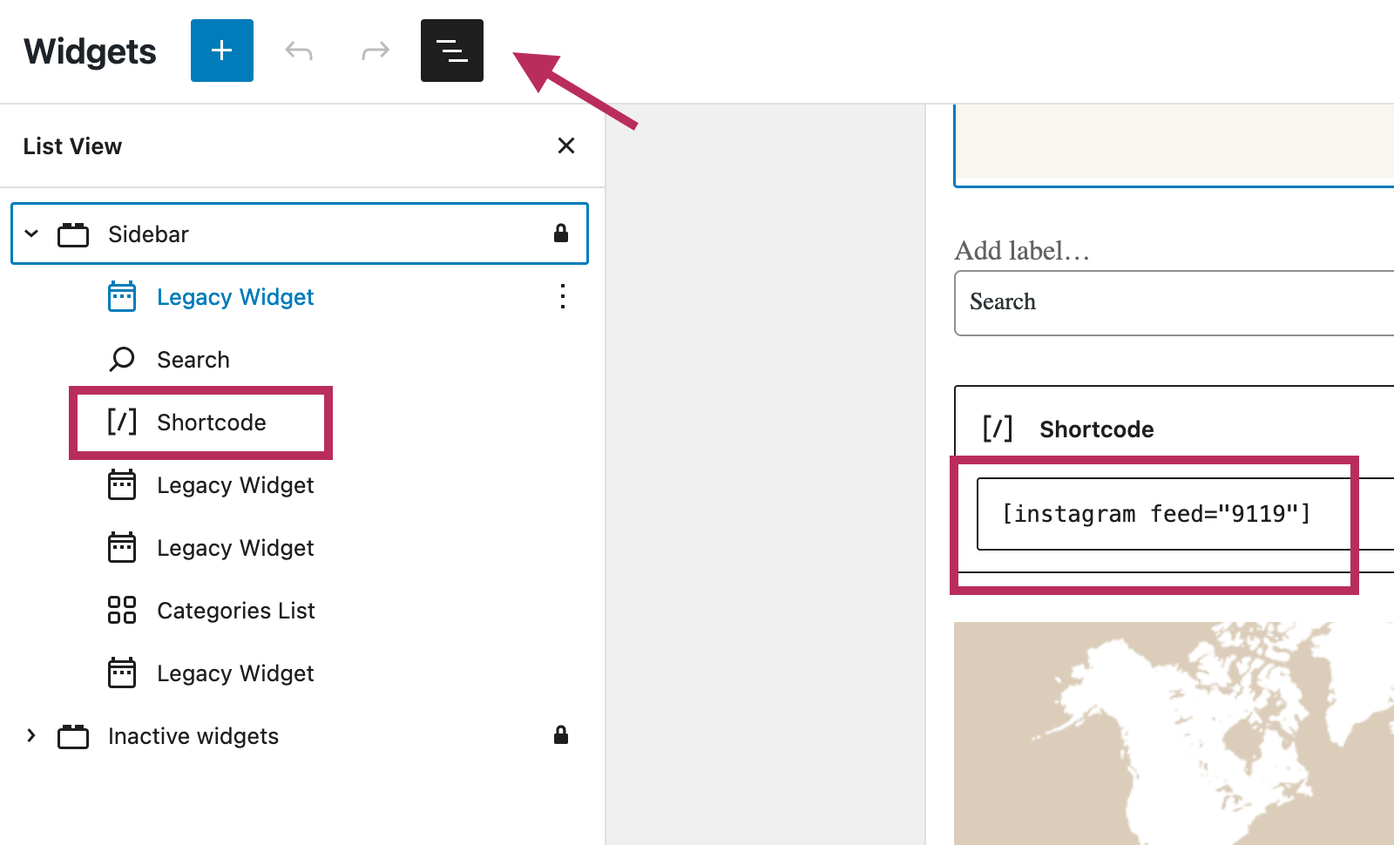Open options menu for first Legacy Widget

[563, 296]
